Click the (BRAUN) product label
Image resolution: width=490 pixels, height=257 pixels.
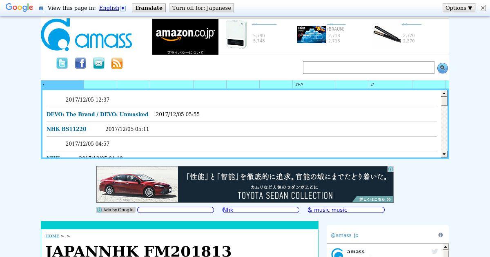click(336, 29)
